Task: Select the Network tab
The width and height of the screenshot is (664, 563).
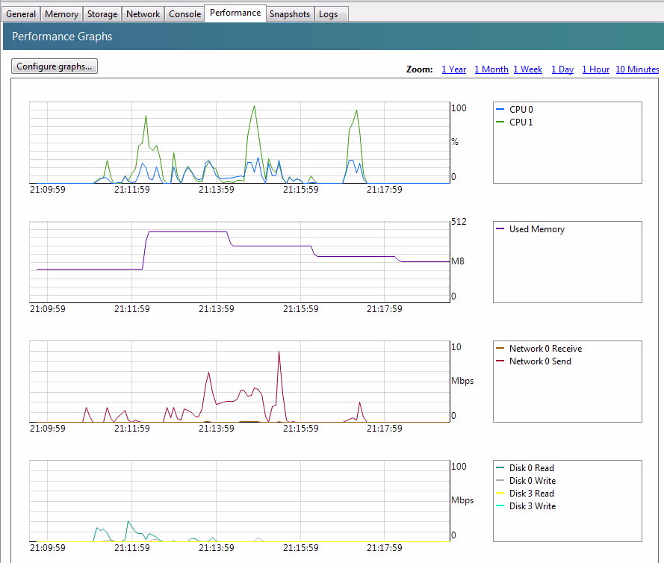Action: 143,14
